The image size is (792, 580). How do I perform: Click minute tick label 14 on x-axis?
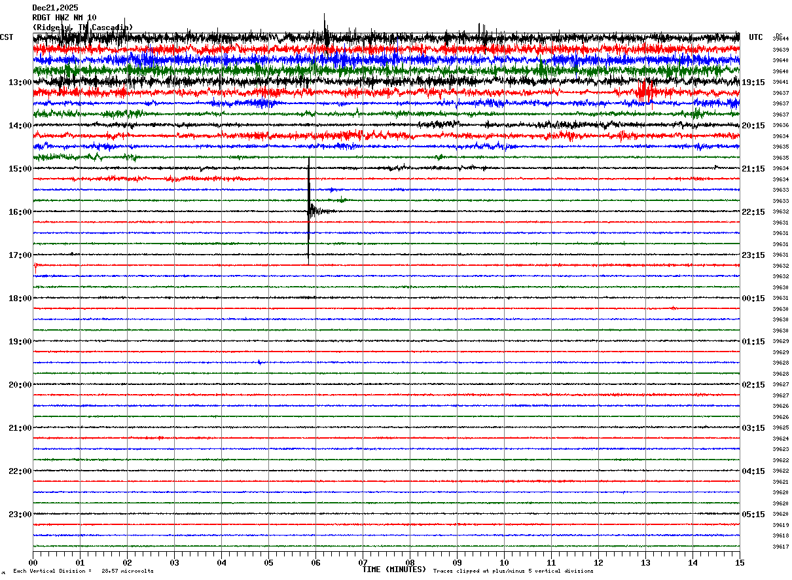(693, 562)
